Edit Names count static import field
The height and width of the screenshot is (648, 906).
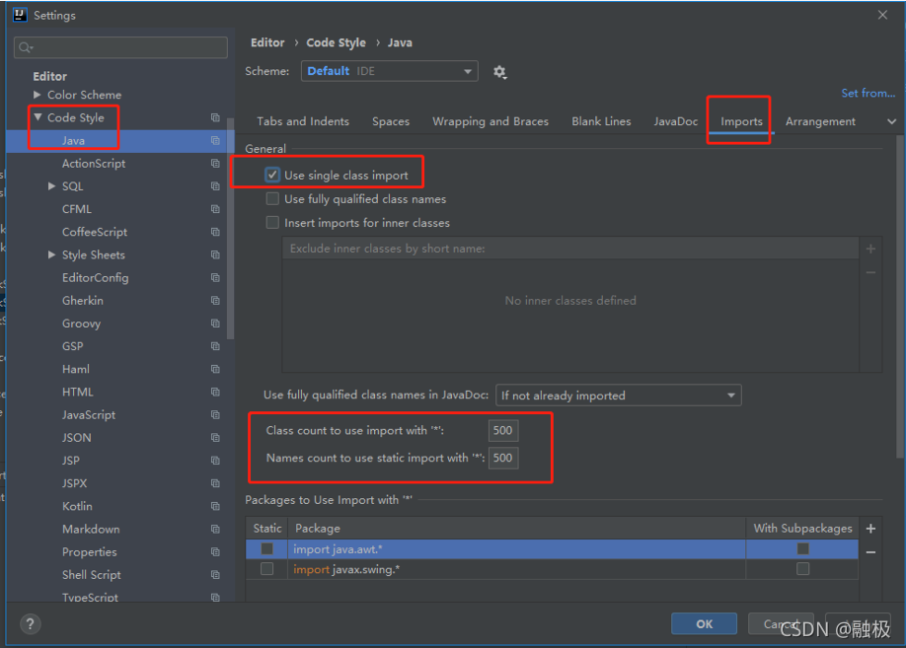coord(503,458)
